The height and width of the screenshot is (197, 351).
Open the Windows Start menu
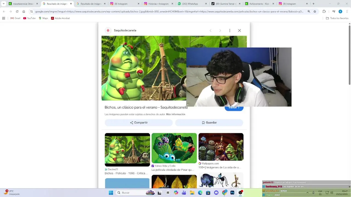tap(111, 193)
